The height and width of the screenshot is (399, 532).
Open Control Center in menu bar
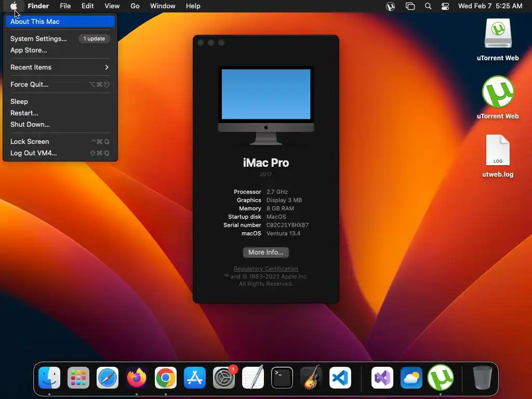[445, 6]
